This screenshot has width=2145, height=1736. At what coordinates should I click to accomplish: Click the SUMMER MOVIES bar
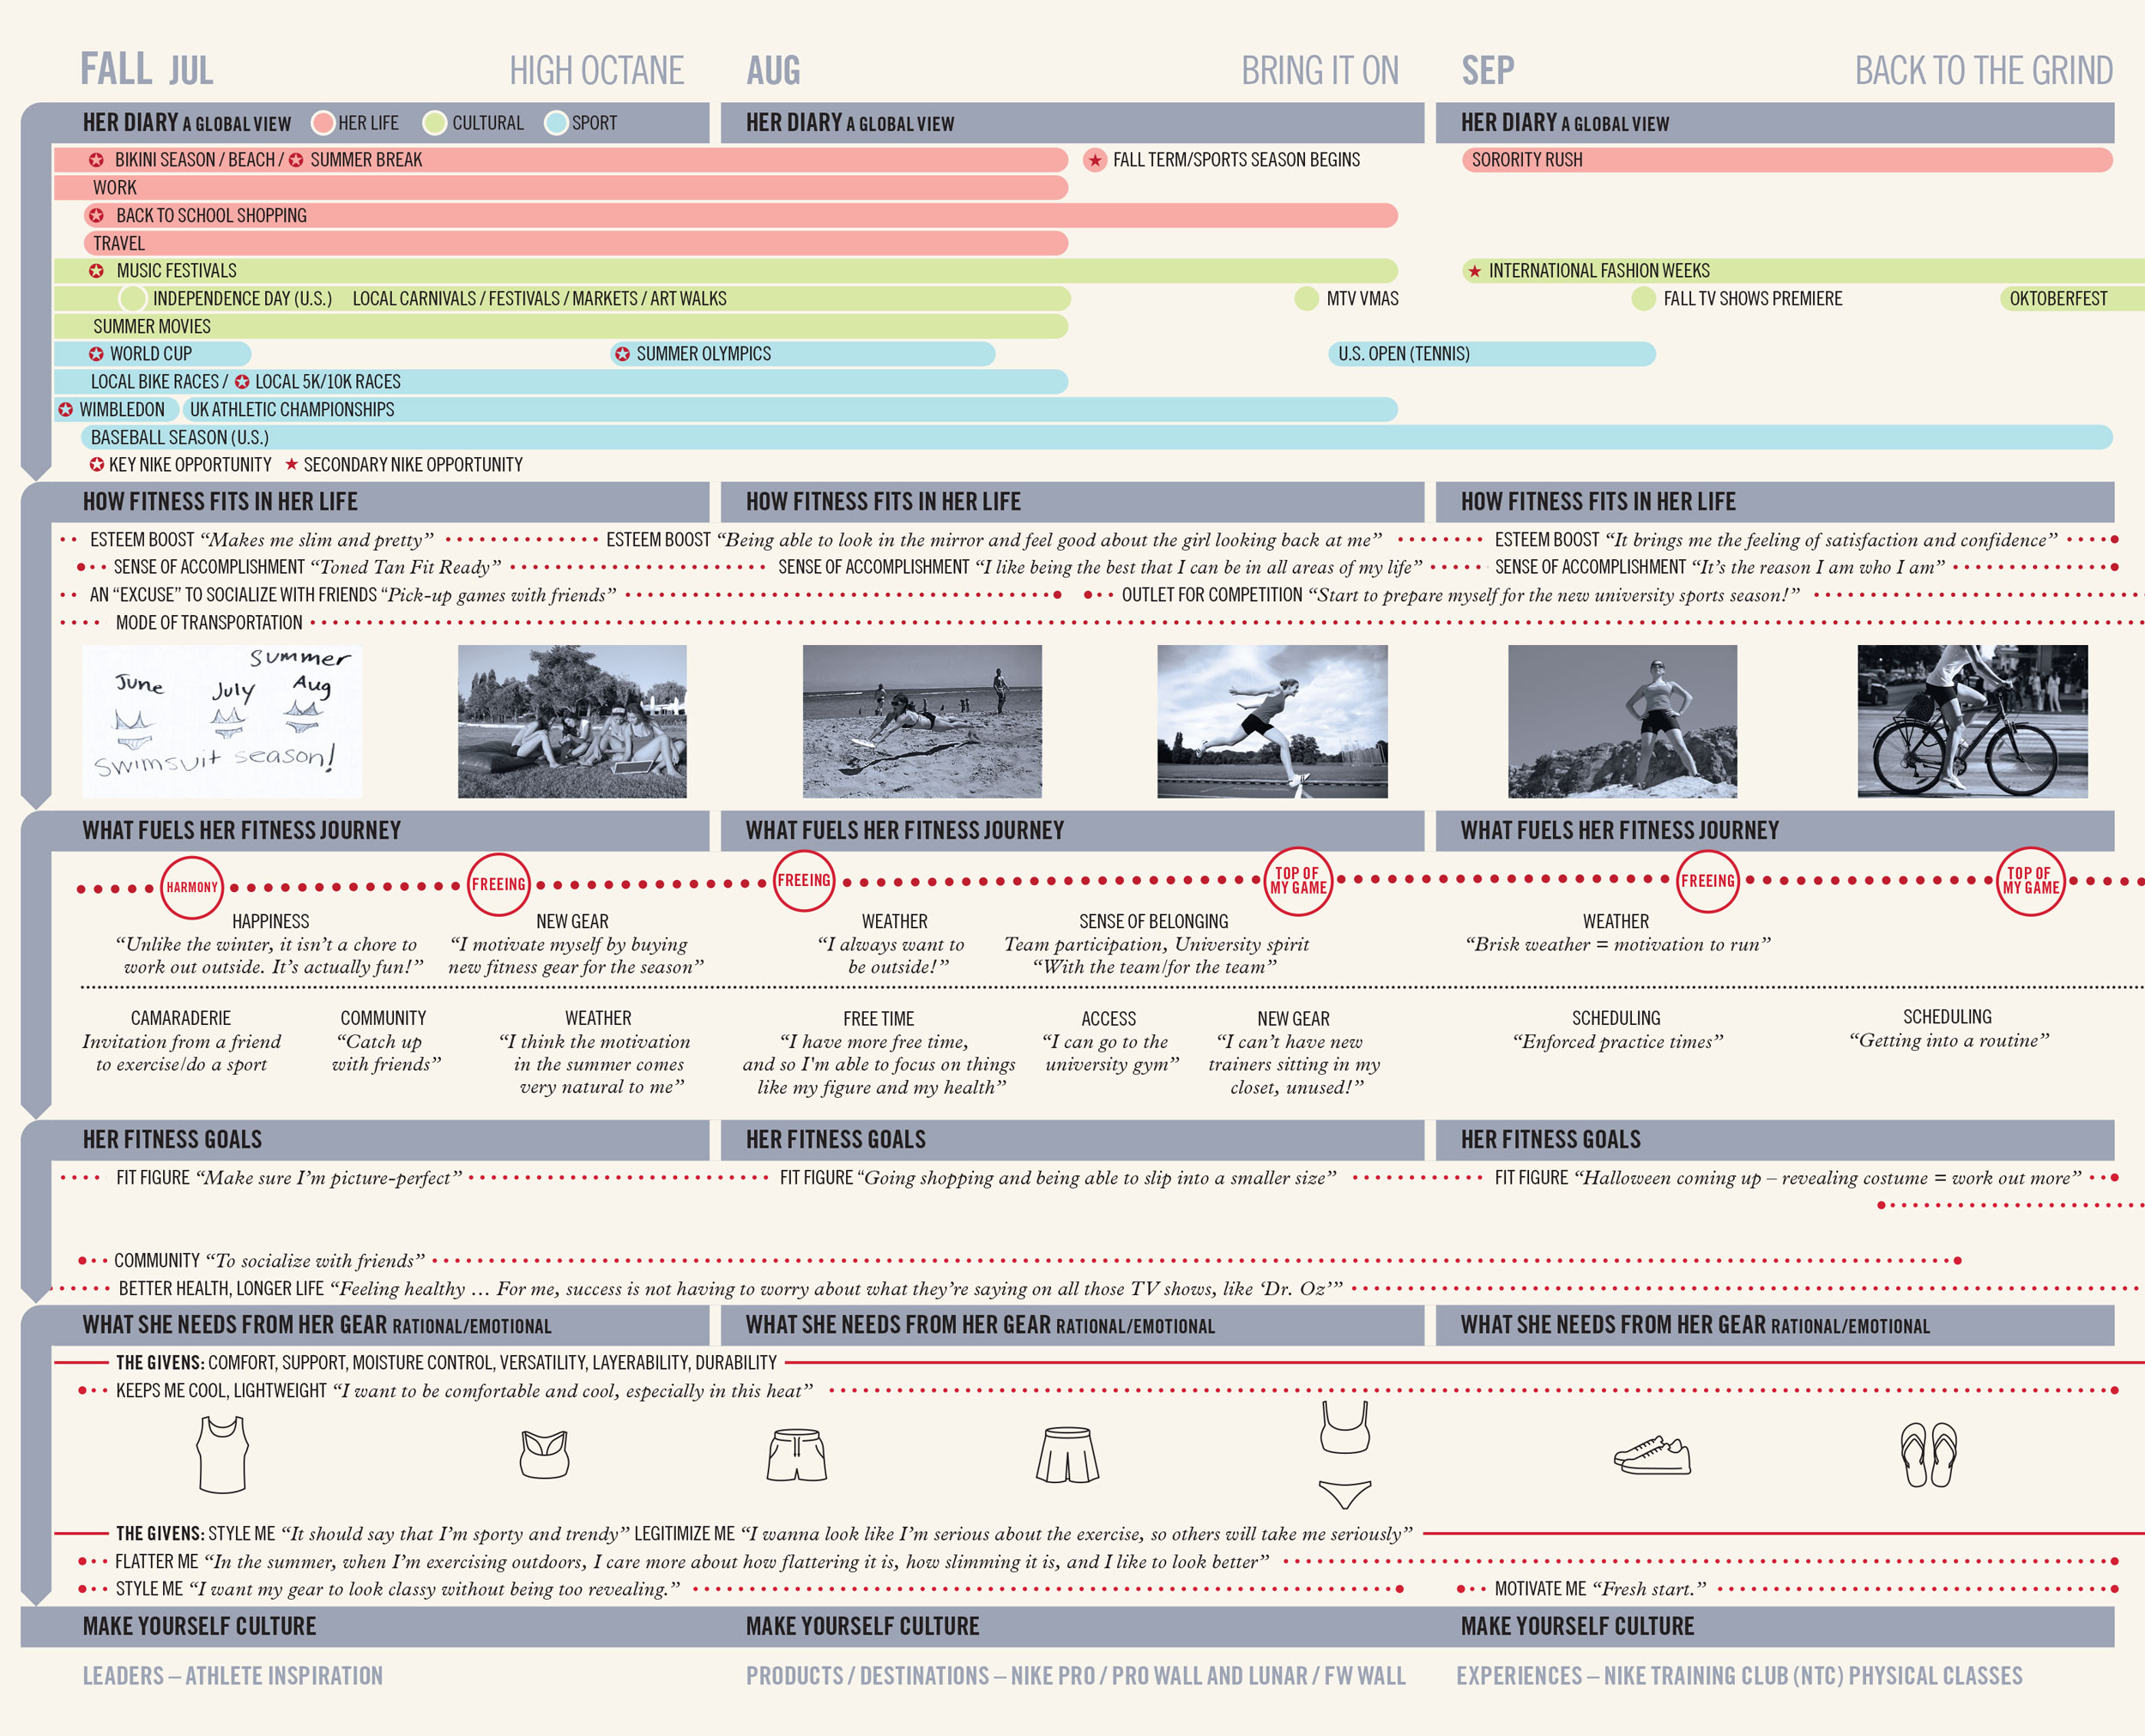560,326
